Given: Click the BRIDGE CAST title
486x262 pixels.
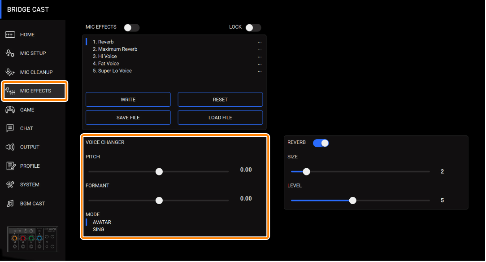Looking at the screenshot, I should (28, 9).
